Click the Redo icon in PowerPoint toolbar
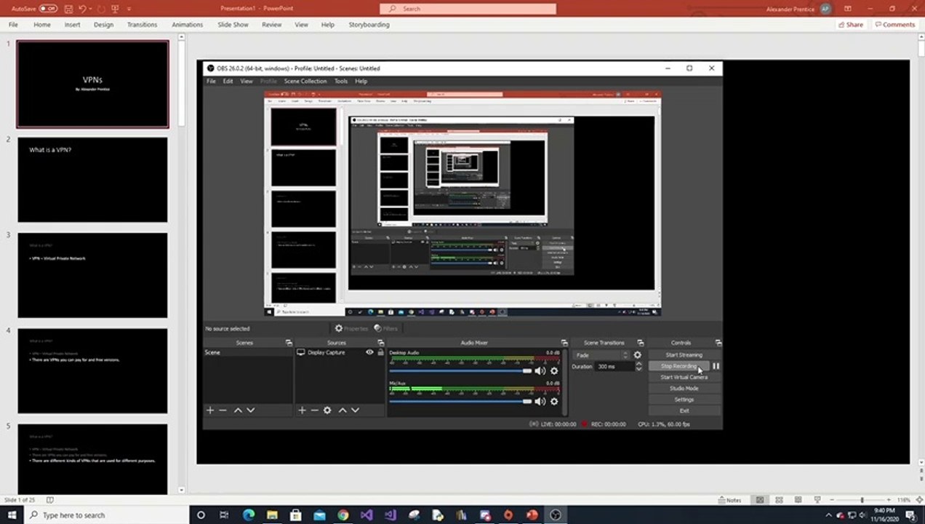Viewport: 925px width, 524px height. [x=100, y=9]
